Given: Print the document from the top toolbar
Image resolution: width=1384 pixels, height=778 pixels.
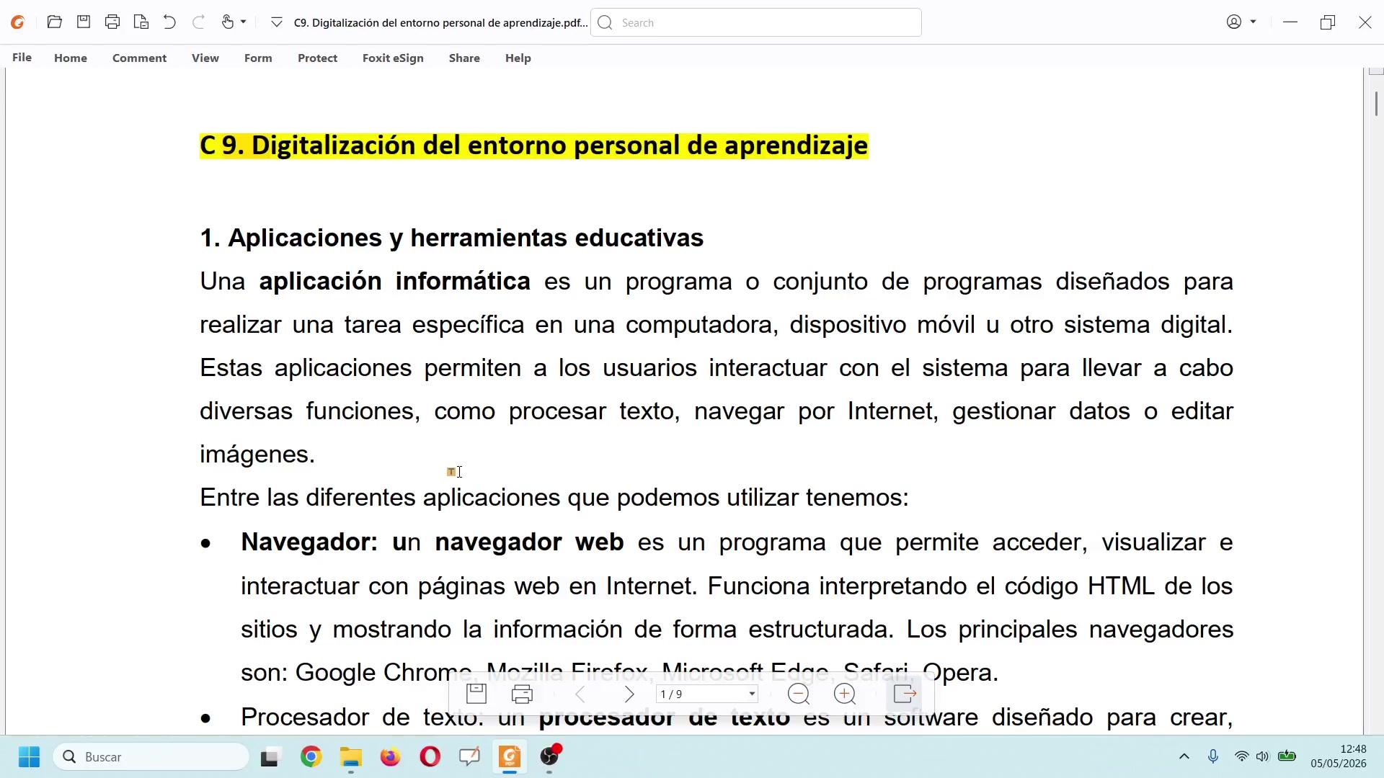Looking at the screenshot, I should click(112, 22).
